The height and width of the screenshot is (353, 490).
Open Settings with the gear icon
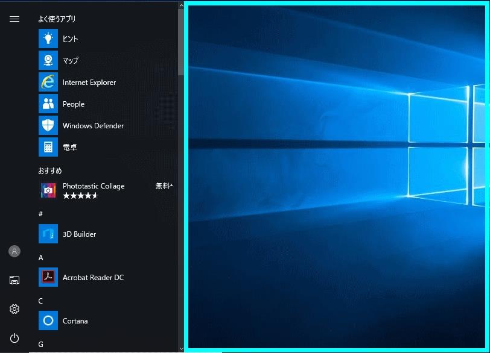[14, 309]
